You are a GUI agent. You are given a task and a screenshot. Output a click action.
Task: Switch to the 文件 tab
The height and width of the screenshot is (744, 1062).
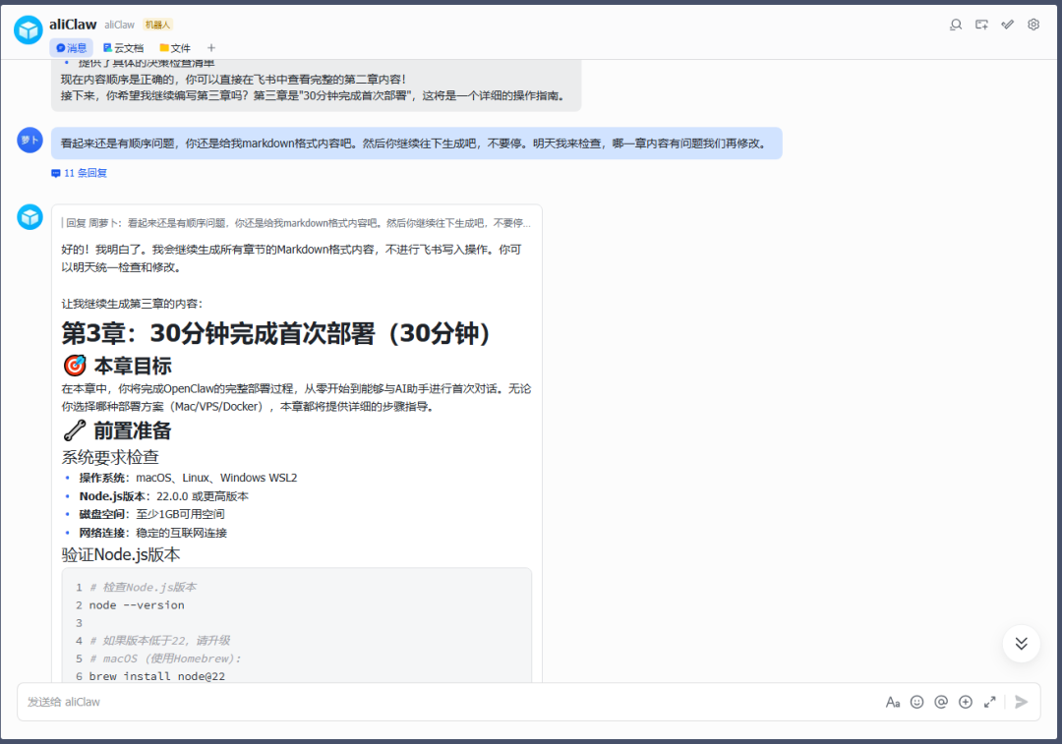pyautogui.click(x=175, y=47)
